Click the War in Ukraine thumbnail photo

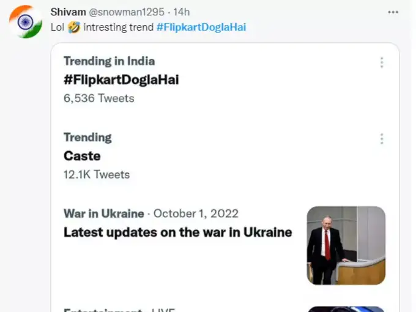346,245
